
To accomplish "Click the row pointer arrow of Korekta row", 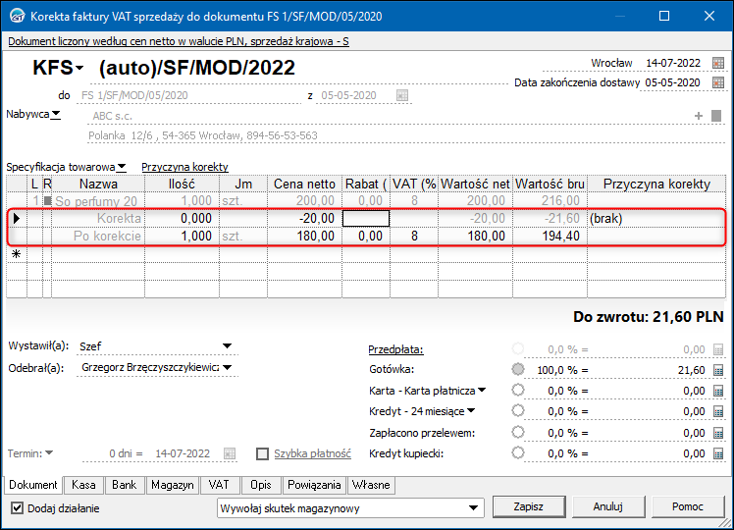I will 17,218.
